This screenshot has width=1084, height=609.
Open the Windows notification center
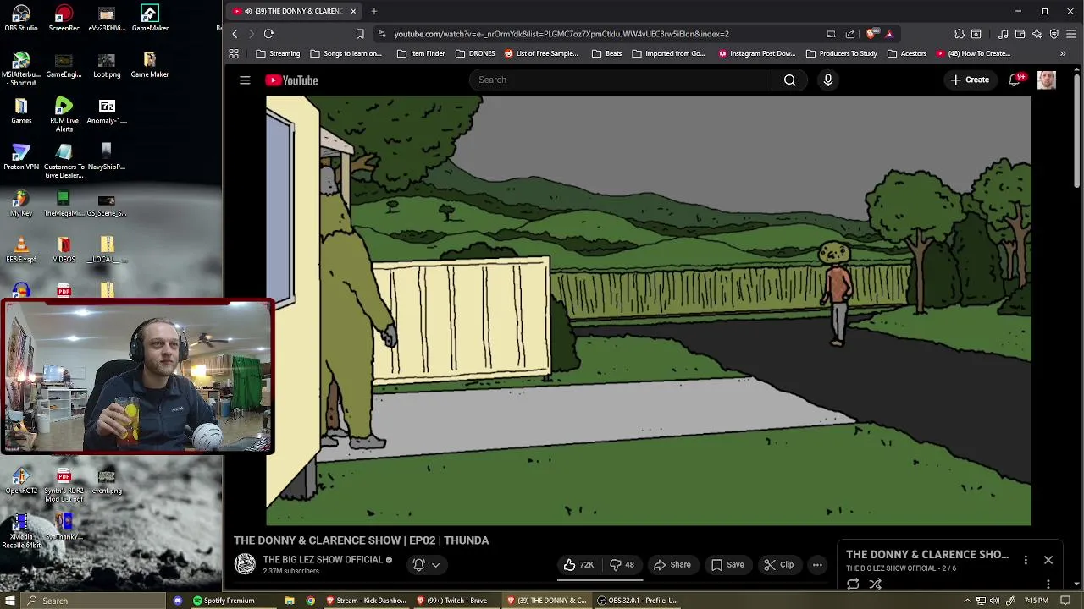coord(1065,601)
